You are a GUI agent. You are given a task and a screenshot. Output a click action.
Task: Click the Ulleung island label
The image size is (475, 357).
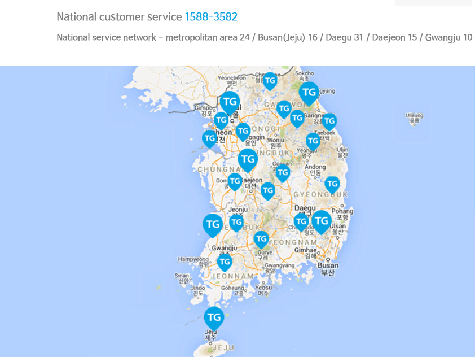click(414, 118)
